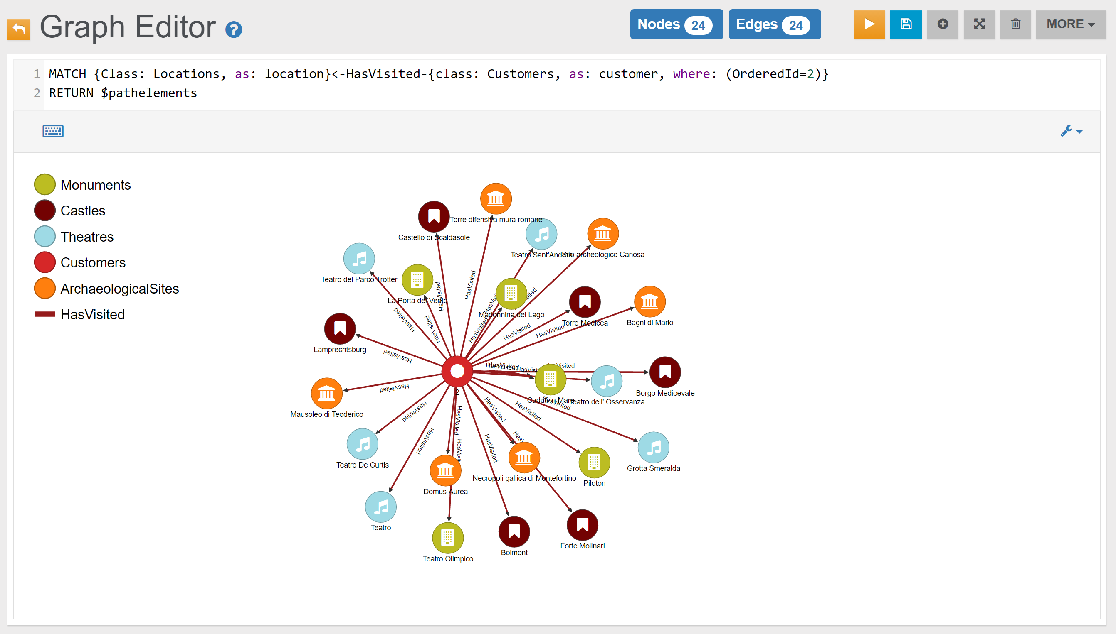Screen dimensions: 1116x634
Task: Click the add node plus icon
Action: point(943,24)
